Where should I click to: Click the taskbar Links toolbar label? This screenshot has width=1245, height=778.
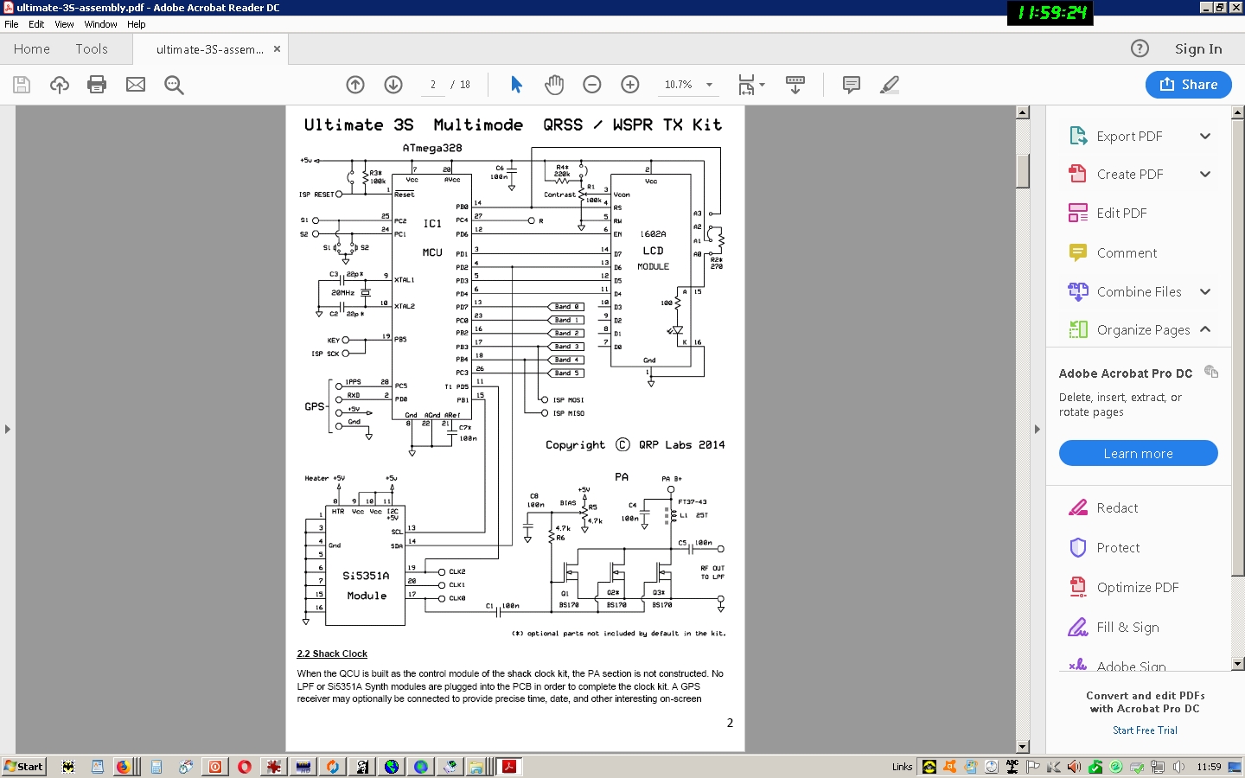[x=902, y=767]
